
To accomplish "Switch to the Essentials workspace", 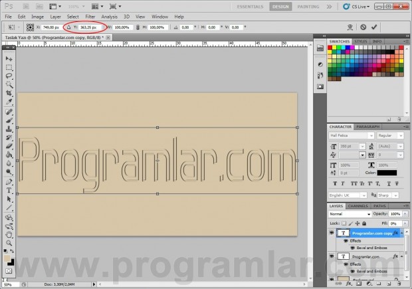I will click(x=250, y=7).
